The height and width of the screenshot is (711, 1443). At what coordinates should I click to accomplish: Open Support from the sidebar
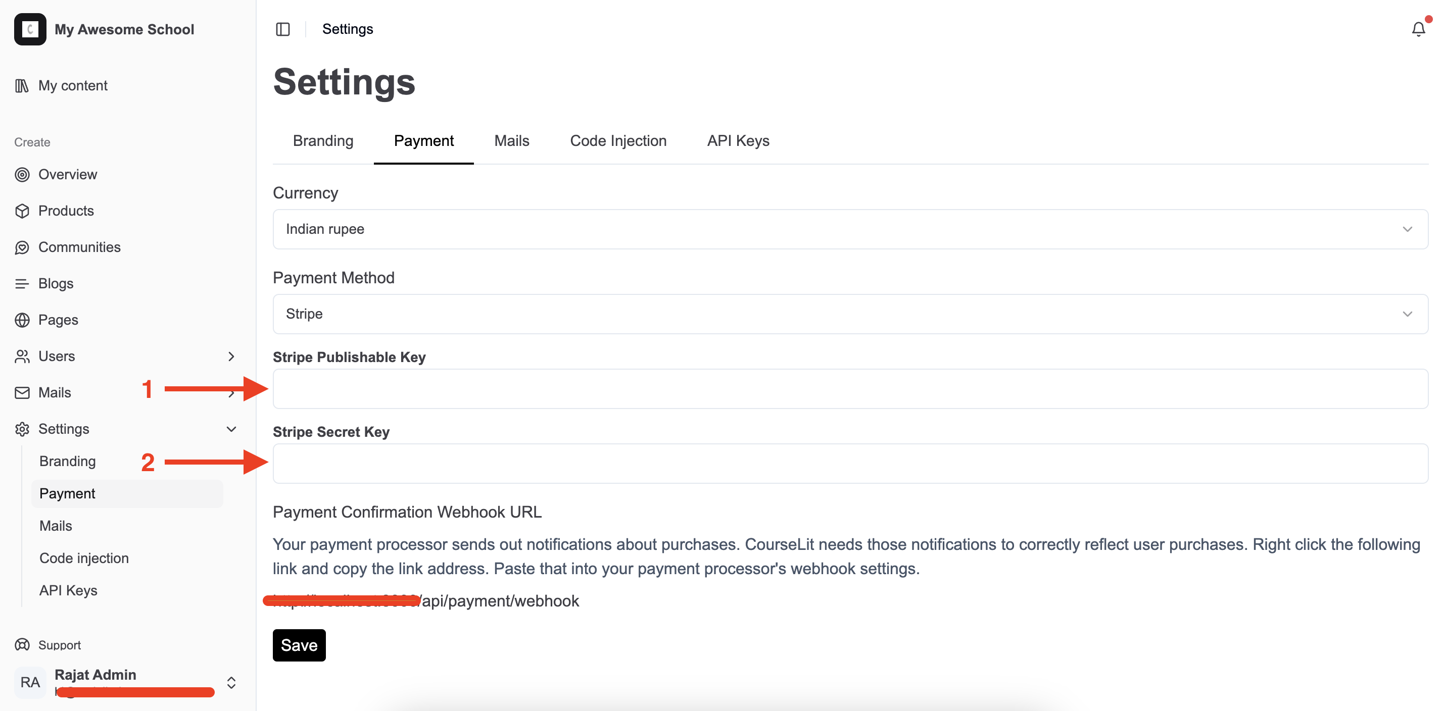(59, 645)
